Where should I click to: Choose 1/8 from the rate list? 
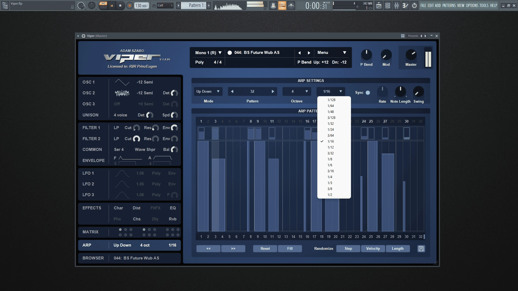[334, 159]
